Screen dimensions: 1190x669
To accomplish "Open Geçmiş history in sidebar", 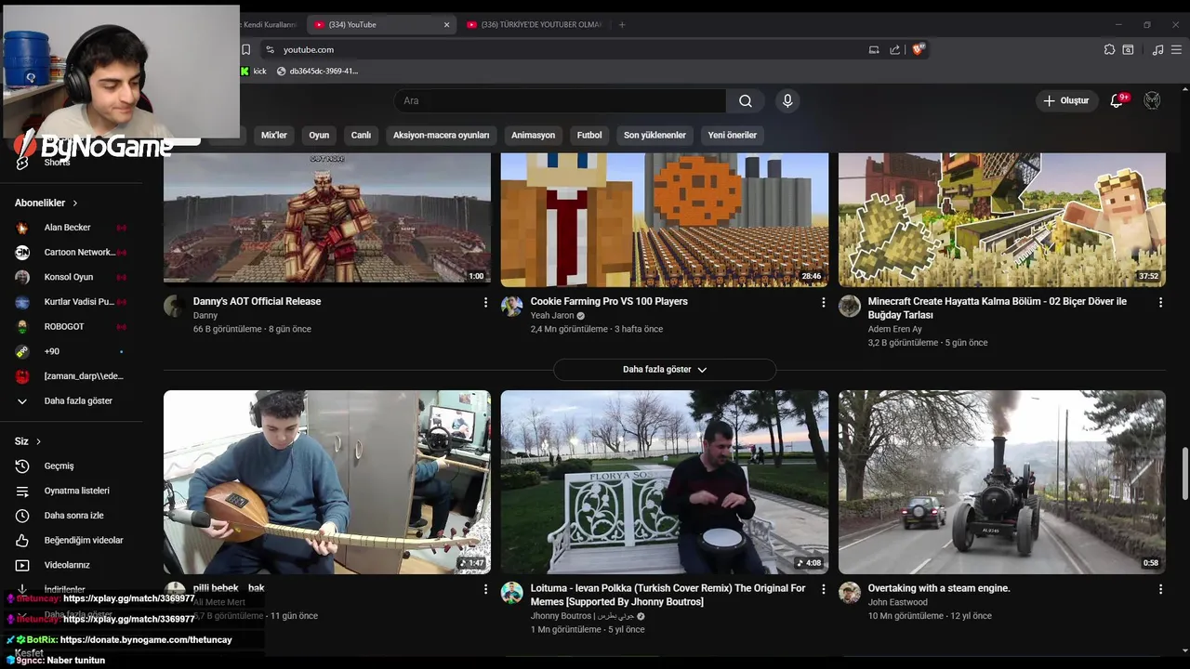I will pos(71,466).
